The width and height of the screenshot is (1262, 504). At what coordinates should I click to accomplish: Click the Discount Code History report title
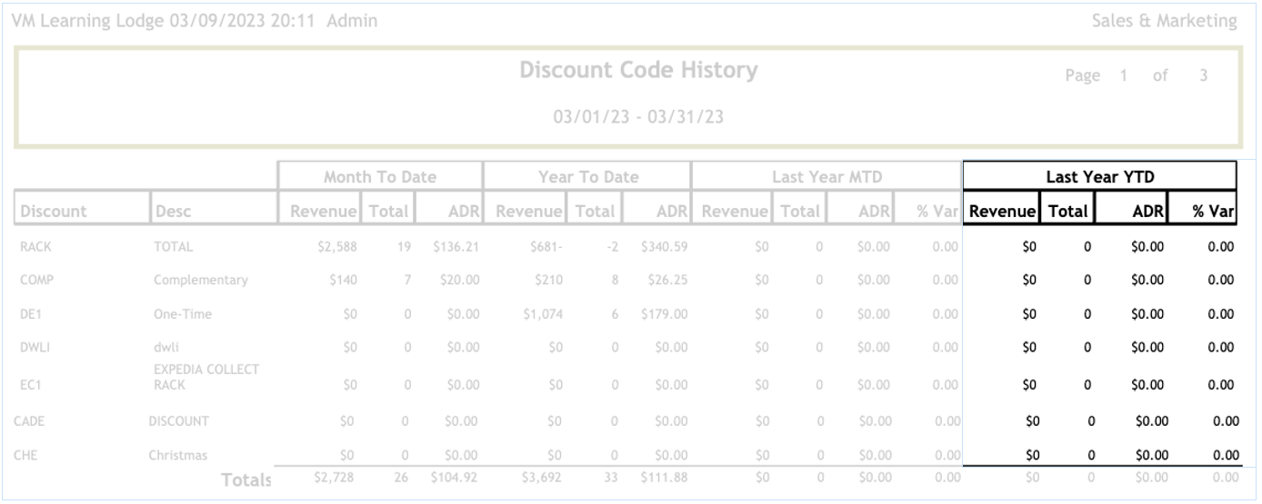(x=638, y=70)
